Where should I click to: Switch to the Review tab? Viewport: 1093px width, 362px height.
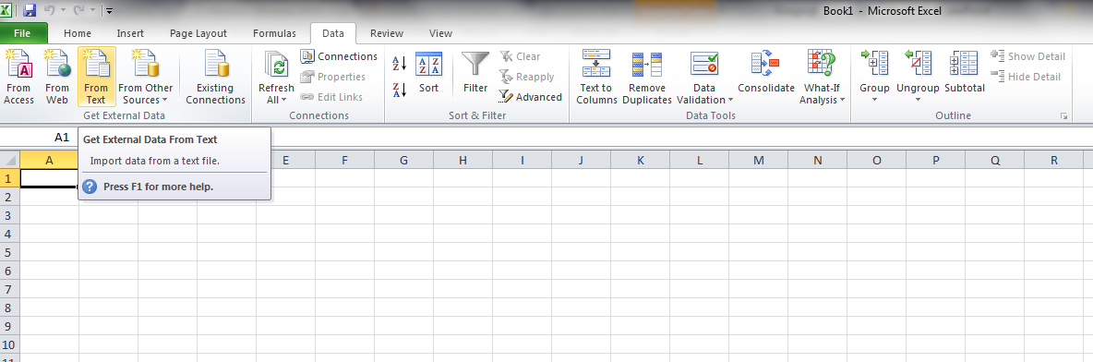(x=387, y=32)
